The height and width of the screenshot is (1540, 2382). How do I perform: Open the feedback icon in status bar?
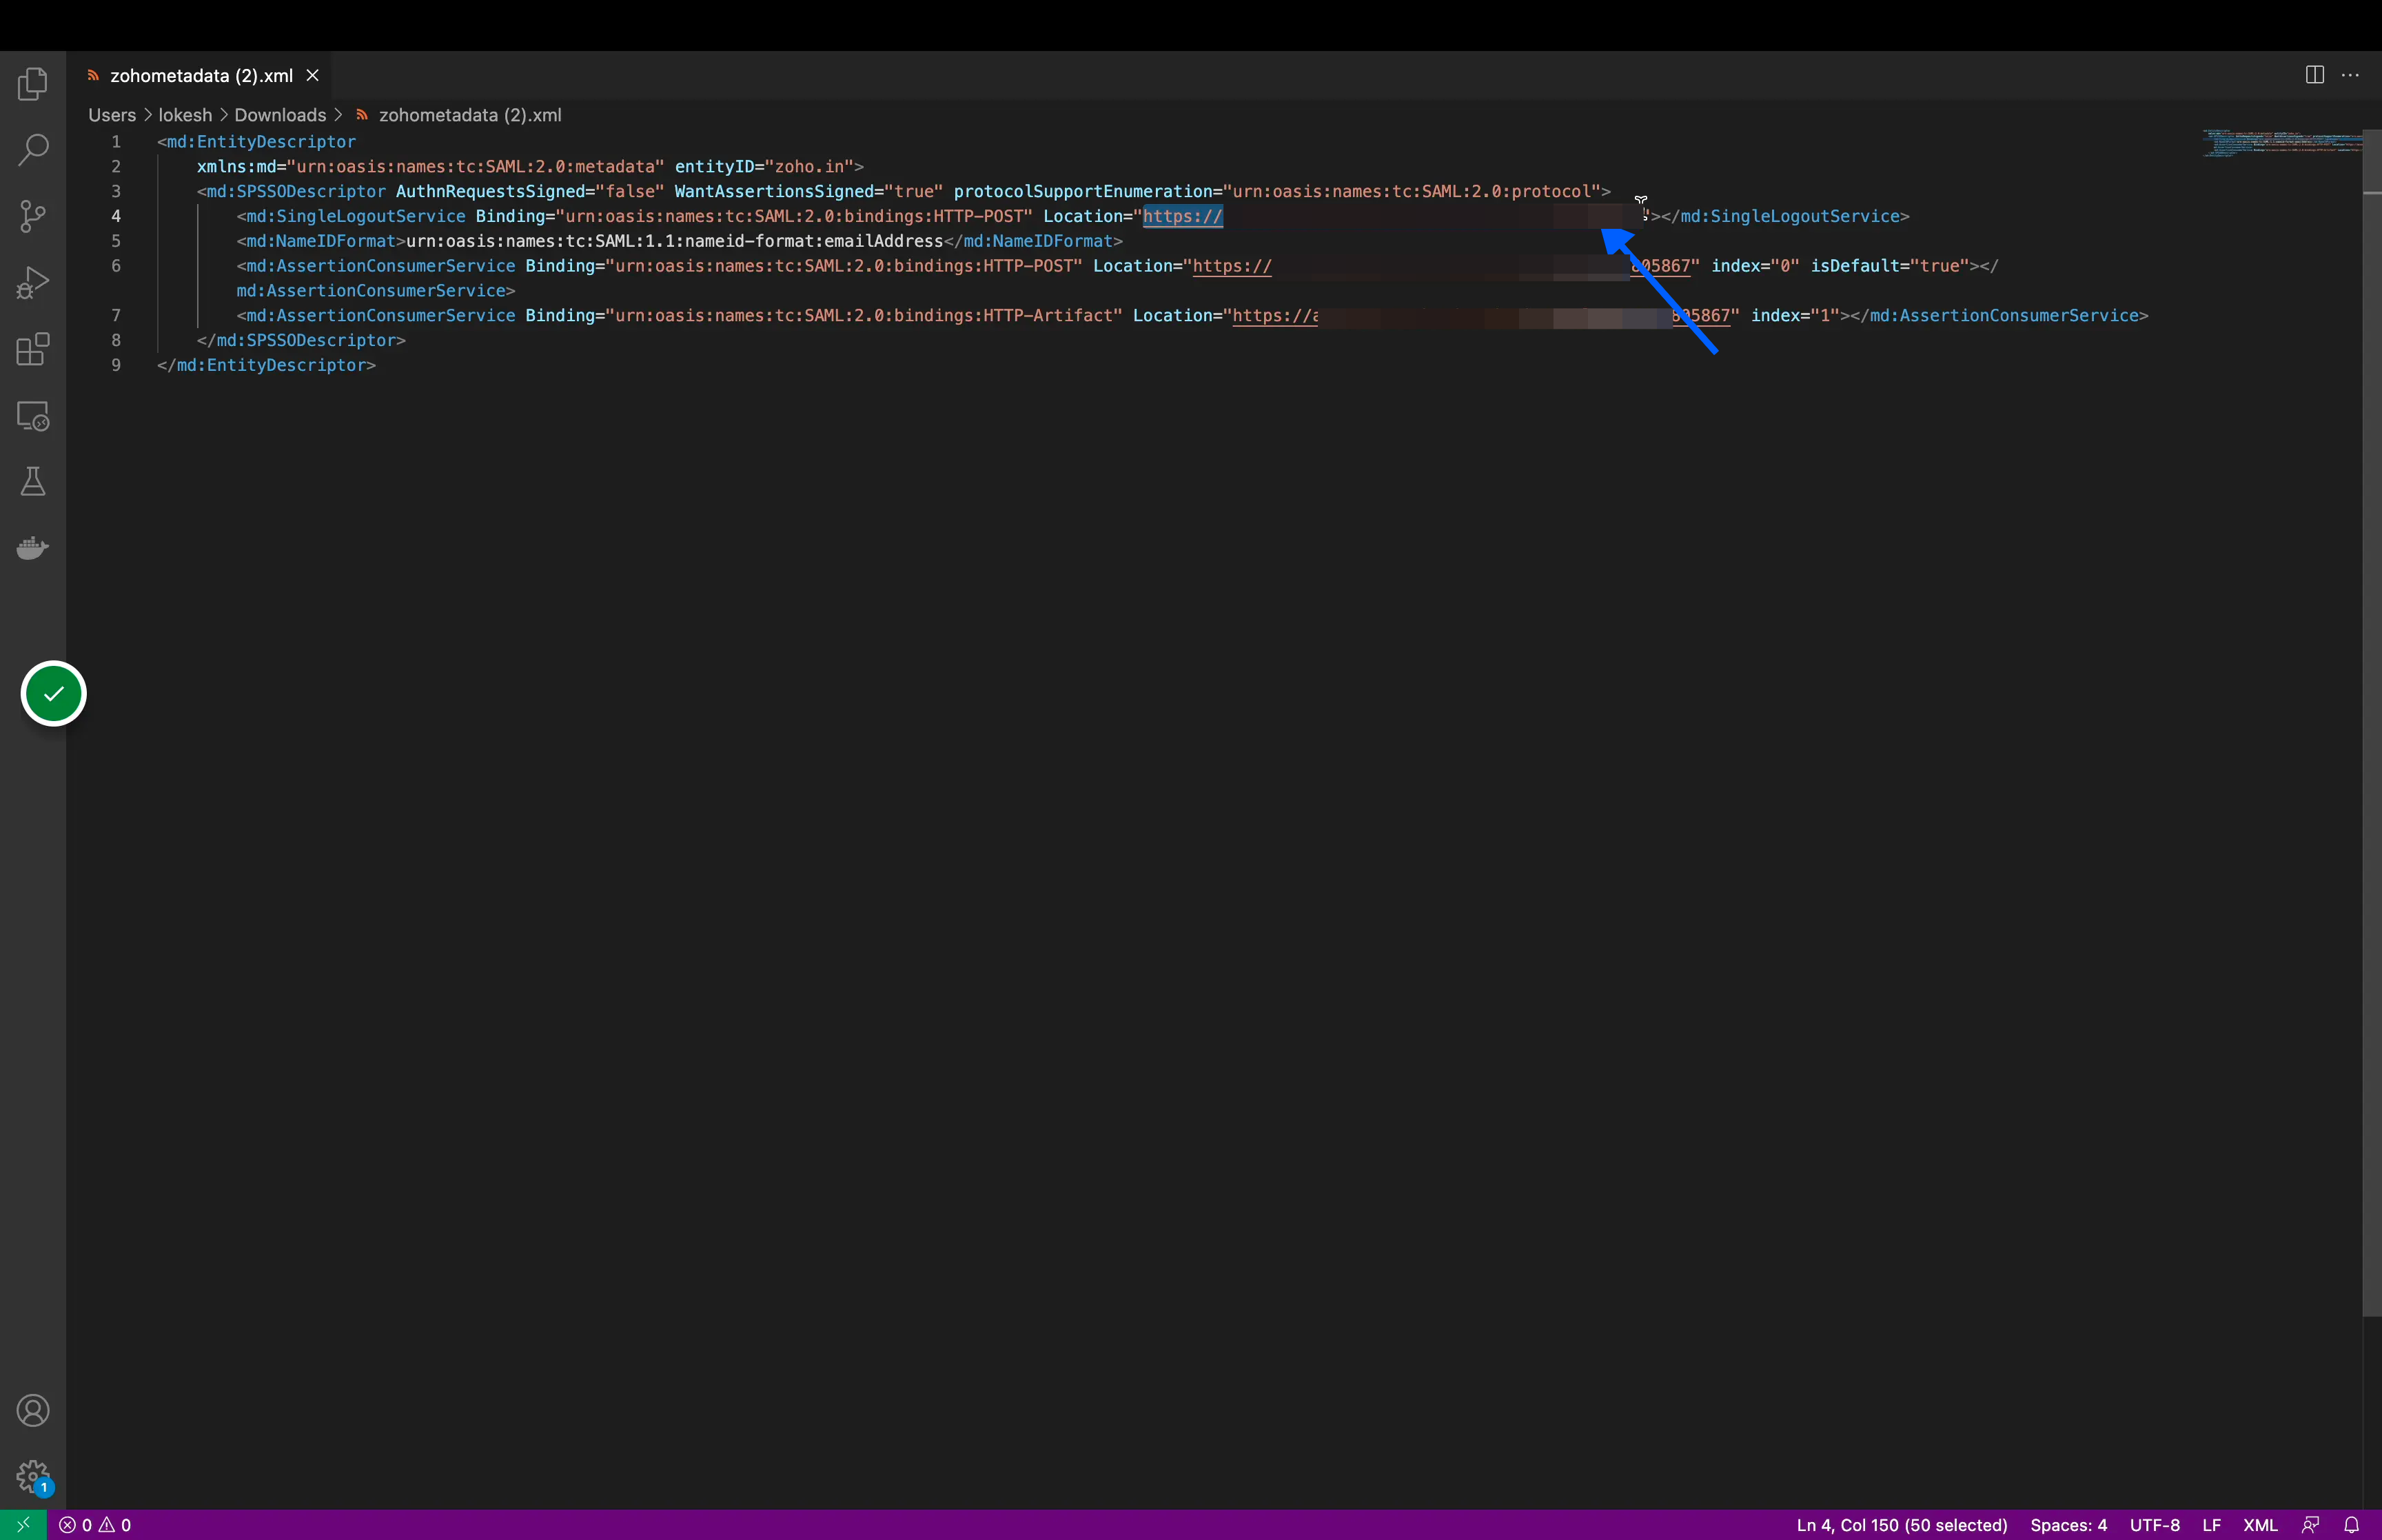pyautogui.click(x=2310, y=1525)
